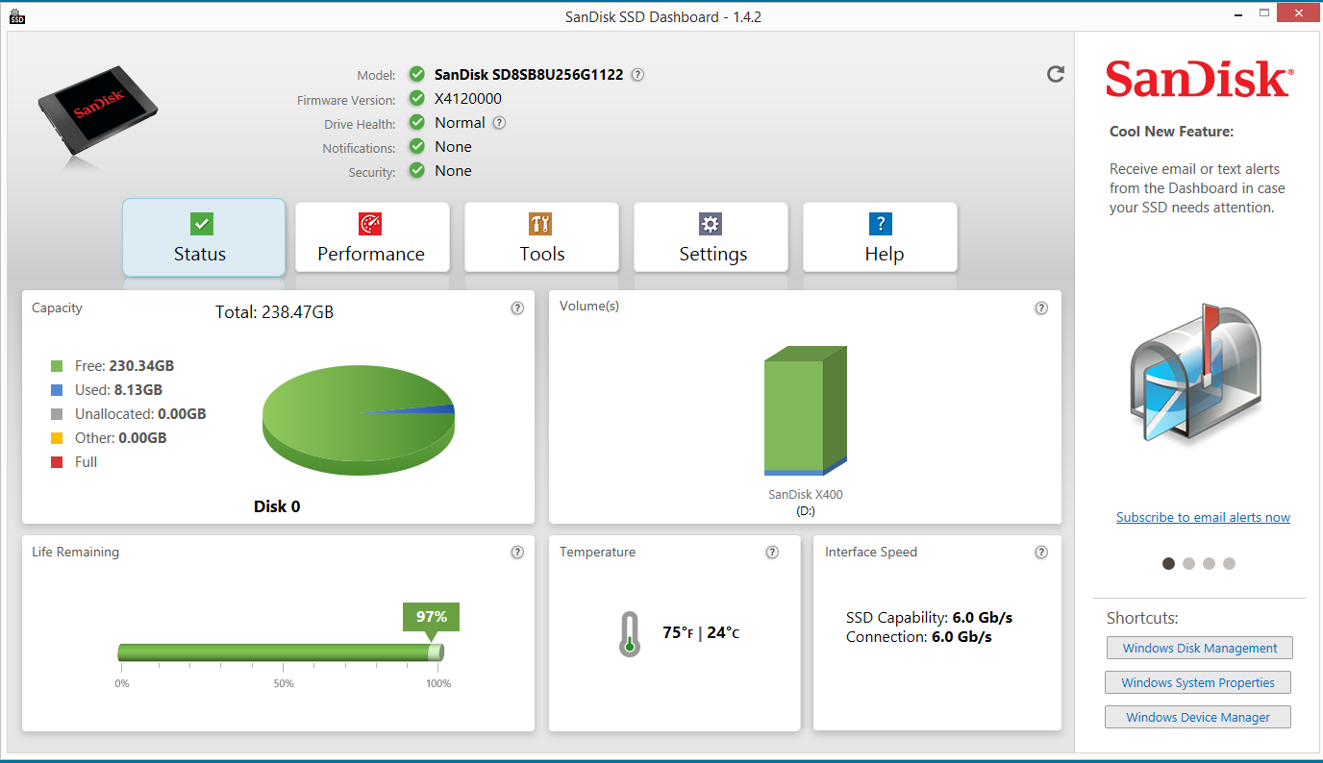Viewport: 1323px width, 763px height.
Task: Launch Windows Device Manager shortcut
Action: point(1198,717)
